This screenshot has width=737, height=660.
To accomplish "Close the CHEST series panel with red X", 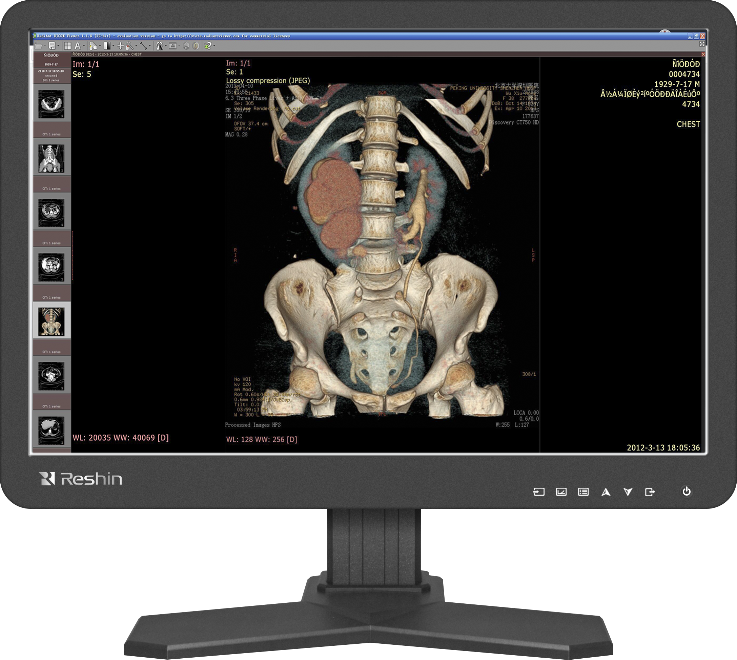I will click(x=703, y=54).
